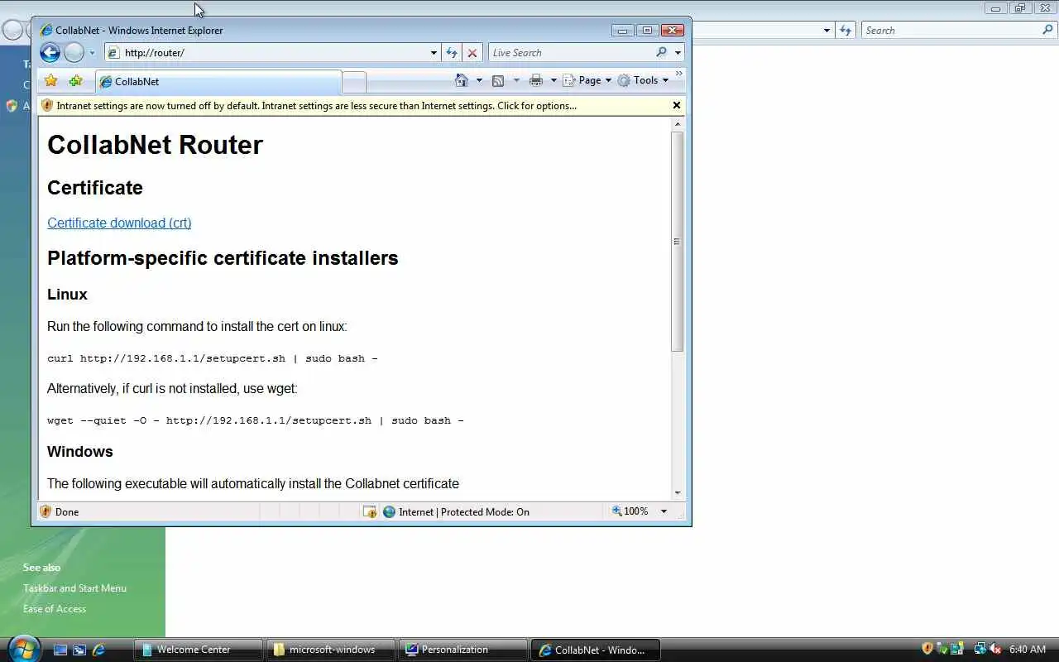Switch to the Welcome Center taskbar button
Screen dimensions: 1059x662
(198, 650)
